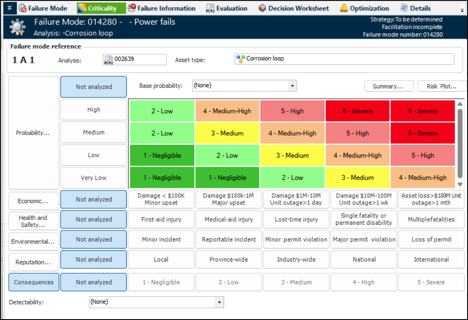Click the Summary... button
The height and width of the screenshot is (320, 468).
pyautogui.click(x=388, y=86)
